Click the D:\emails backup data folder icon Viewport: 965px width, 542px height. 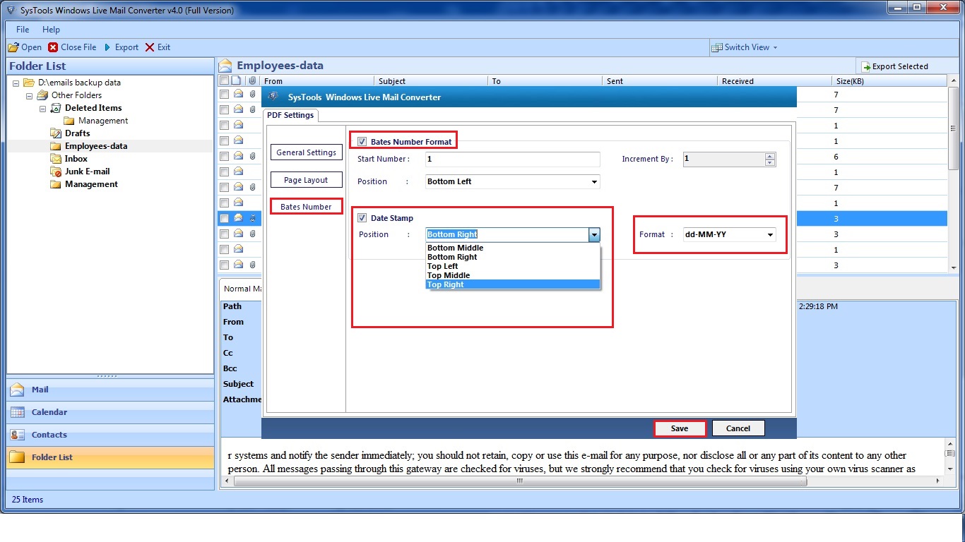[x=29, y=83]
